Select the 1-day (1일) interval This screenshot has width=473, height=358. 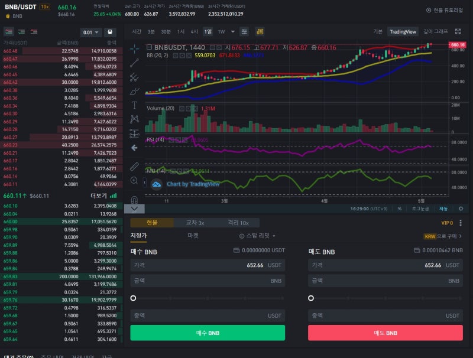click(208, 32)
